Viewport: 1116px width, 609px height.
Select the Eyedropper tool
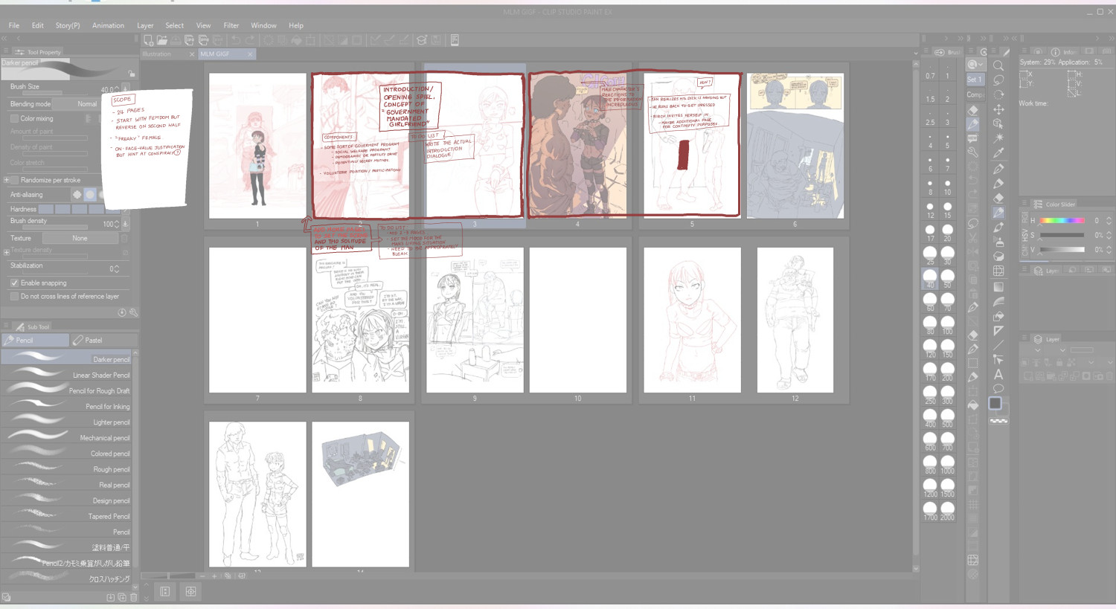click(998, 153)
